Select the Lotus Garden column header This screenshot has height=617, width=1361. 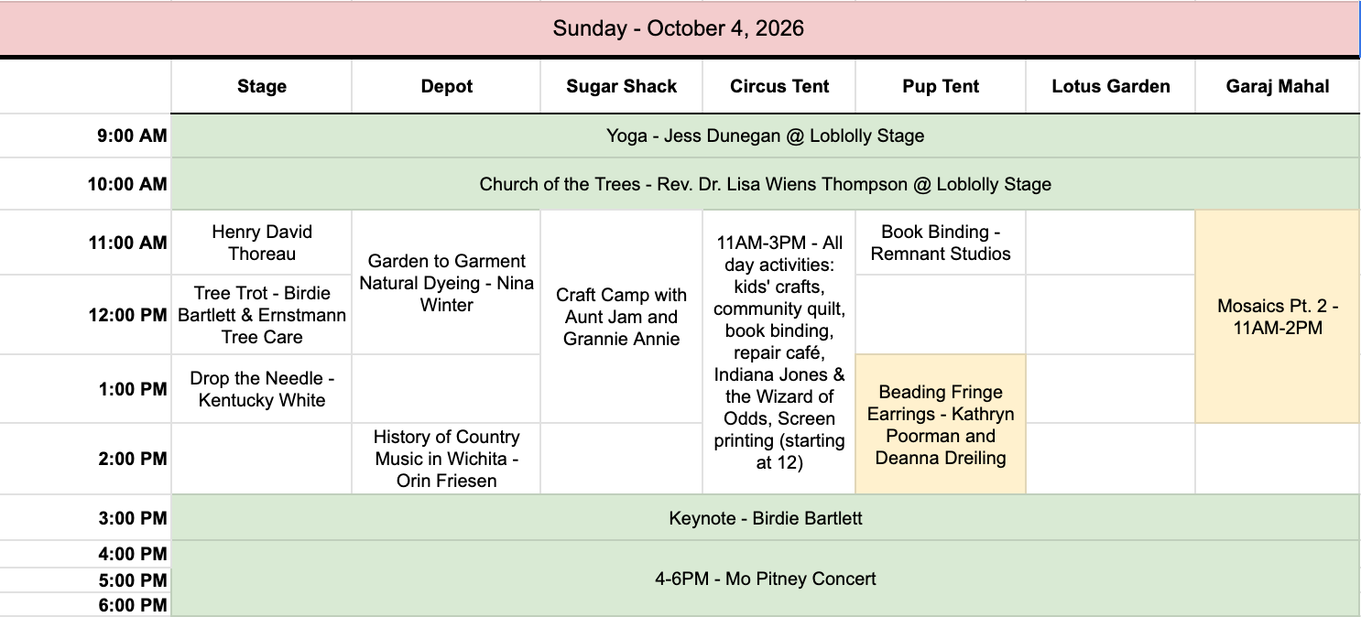(1111, 86)
